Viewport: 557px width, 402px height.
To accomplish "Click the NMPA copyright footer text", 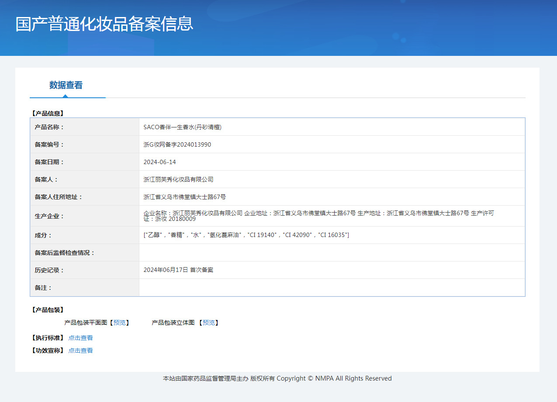I will [x=277, y=378].
